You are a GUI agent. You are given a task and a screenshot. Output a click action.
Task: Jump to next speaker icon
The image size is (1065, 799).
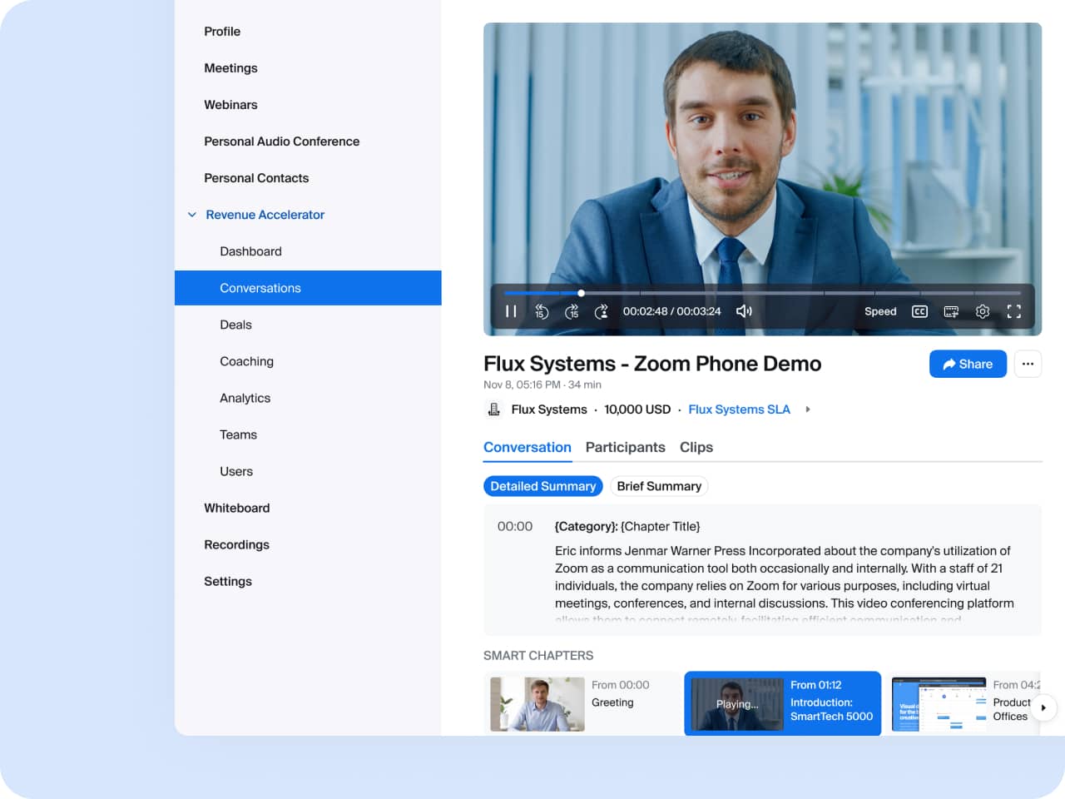coord(602,311)
